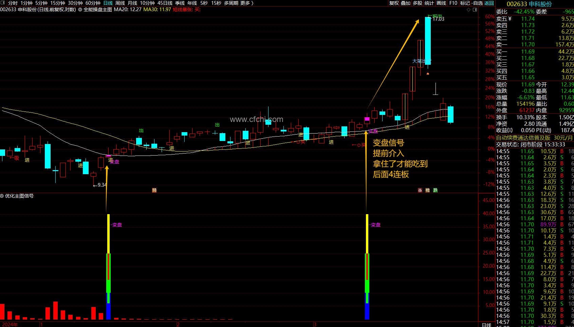Click the 叠加 toolbar button
The image size is (574, 327).
pos(406,3)
